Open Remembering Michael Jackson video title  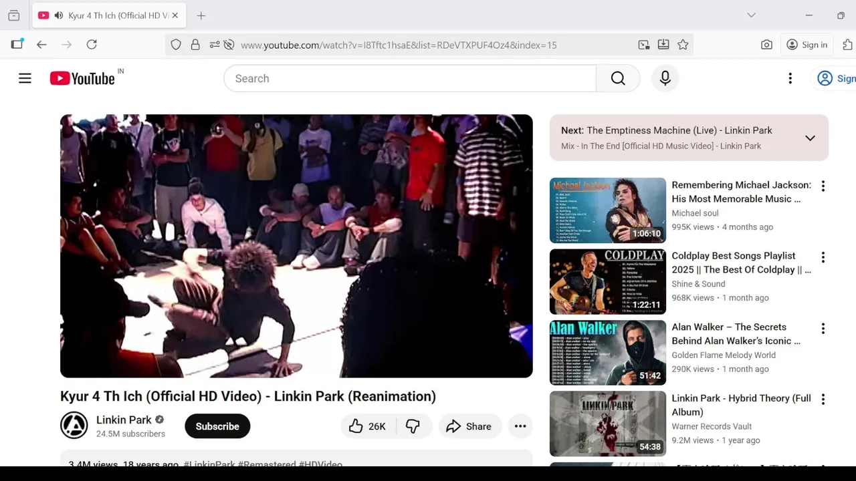pos(741,192)
